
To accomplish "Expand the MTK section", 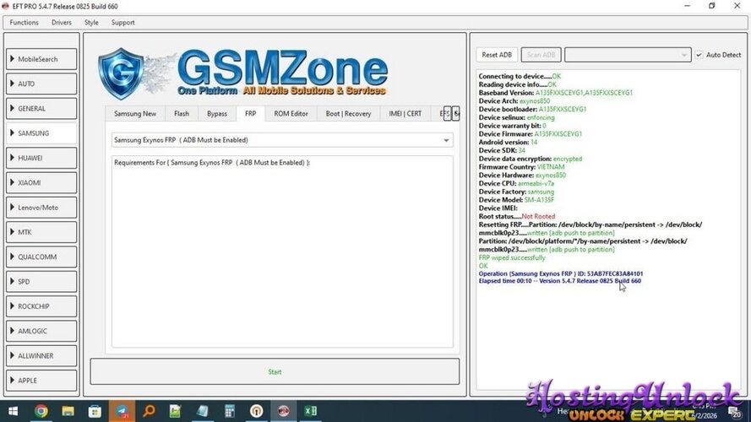I will [x=41, y=232].
